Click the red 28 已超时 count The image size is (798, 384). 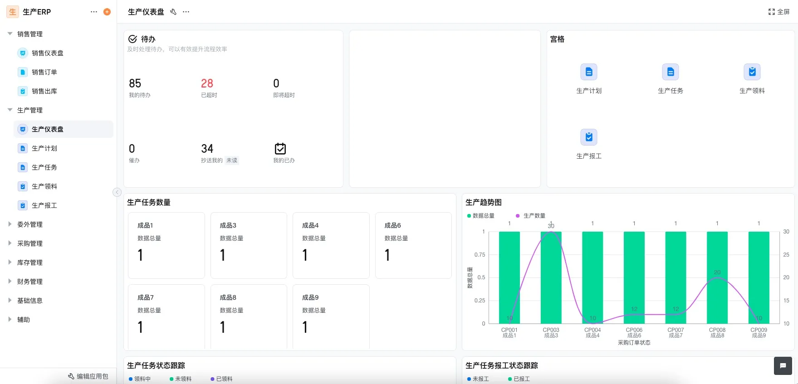[207, 83]
